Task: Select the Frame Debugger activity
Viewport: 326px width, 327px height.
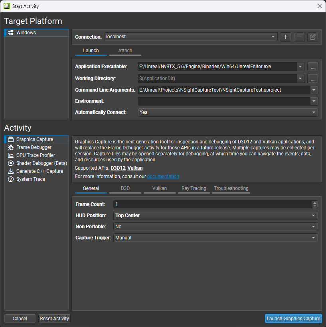Action: tap(36, 147)
